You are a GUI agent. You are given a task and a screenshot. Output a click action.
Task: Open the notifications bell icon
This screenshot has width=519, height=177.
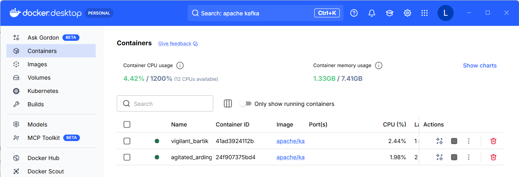pos(372,13)
